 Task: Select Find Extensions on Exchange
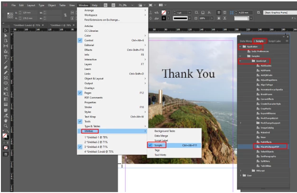coord(102,20)
